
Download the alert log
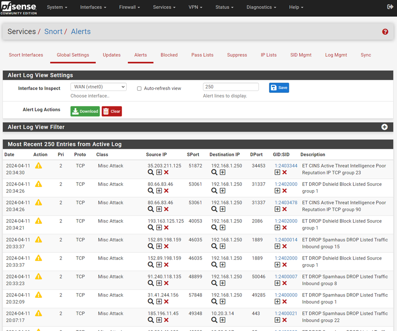pos(85,111)
